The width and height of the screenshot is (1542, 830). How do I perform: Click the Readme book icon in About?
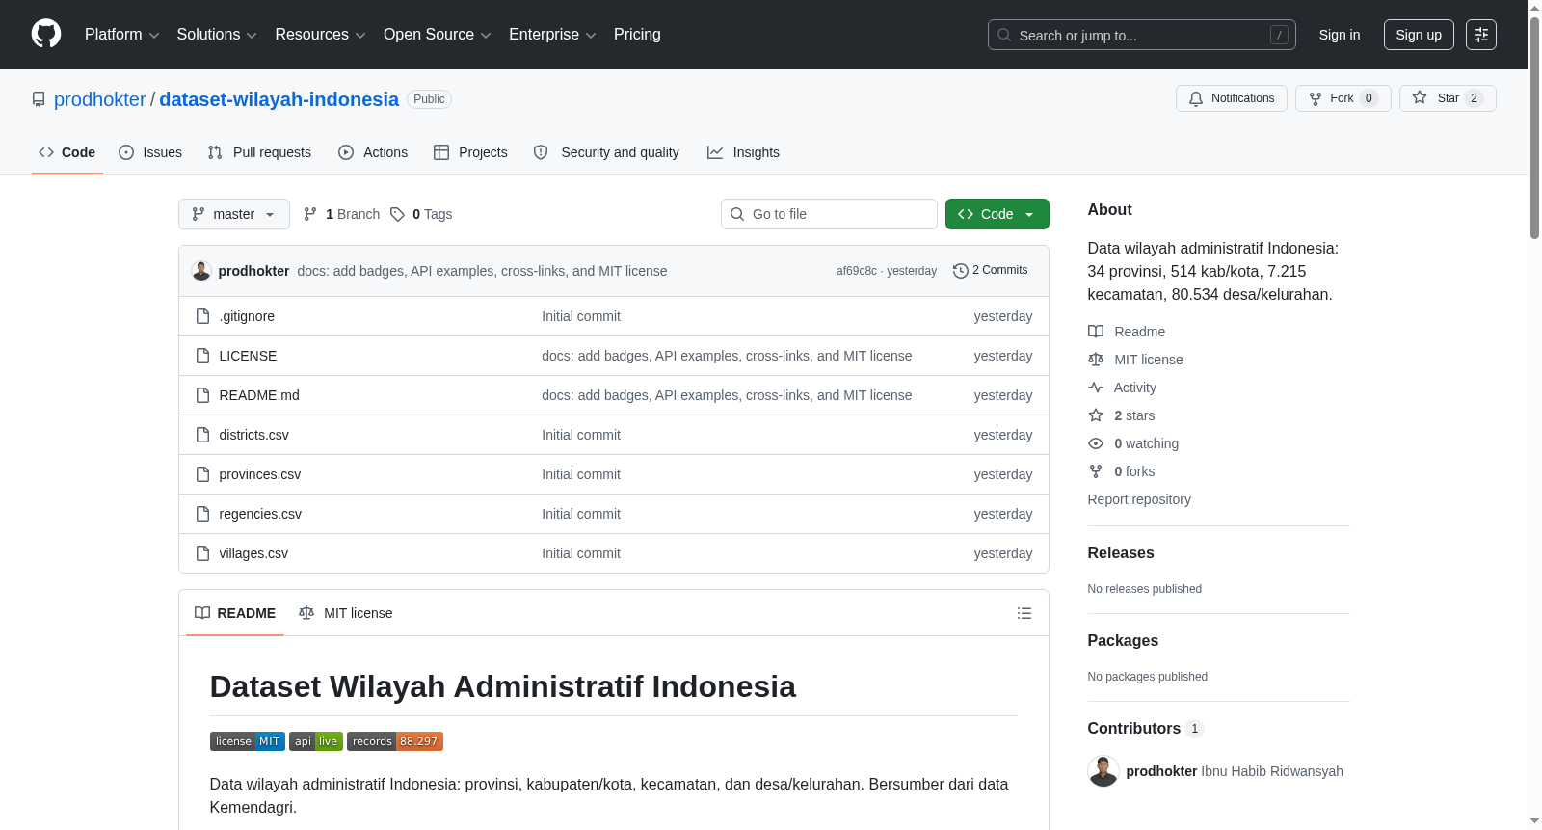[x=1096, y=332]
